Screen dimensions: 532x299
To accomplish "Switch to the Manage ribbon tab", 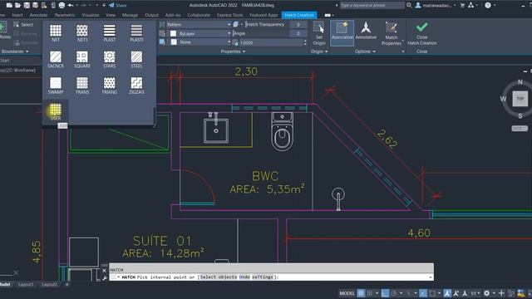I will pos(130,15).
